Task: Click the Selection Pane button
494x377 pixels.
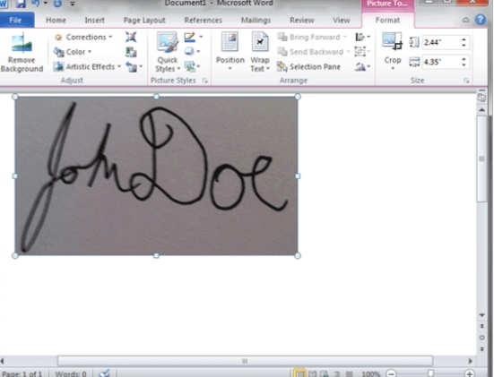Action: (308, 67)
